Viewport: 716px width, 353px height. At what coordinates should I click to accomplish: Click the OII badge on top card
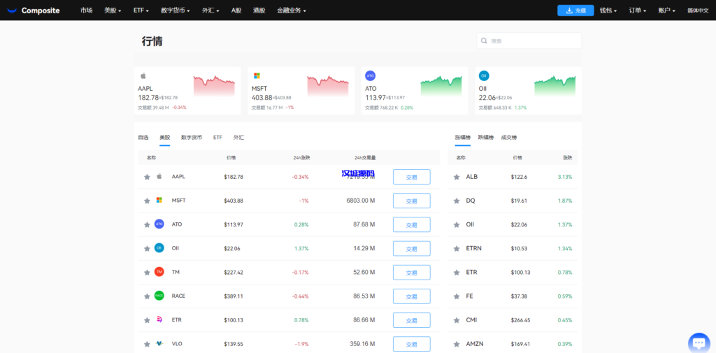(x=484, y=75)
